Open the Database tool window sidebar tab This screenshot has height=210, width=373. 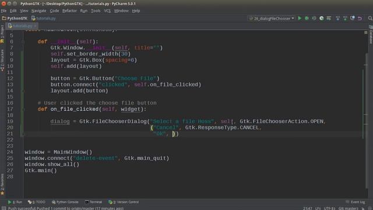pyautogui.click(x=371, y=34)
